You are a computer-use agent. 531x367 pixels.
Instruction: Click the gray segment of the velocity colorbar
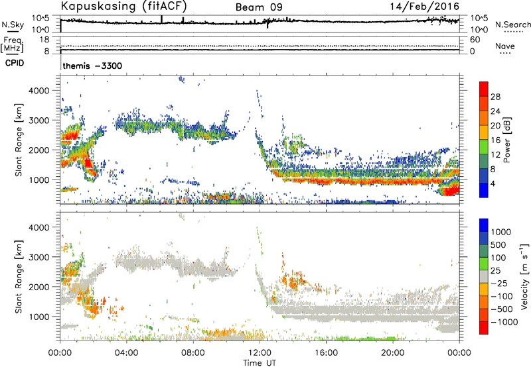[484, 276]
